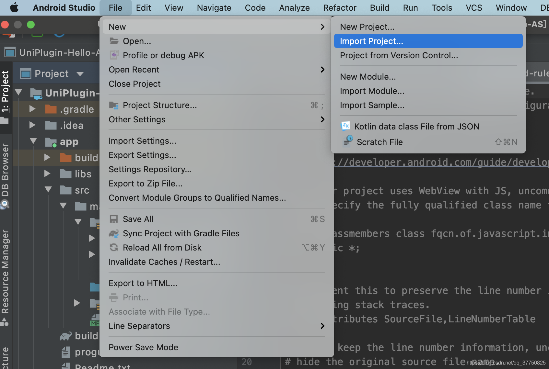
Task: Click the Open folder icon in File menu
Action: pyautogui.click(x=114, y=41)
